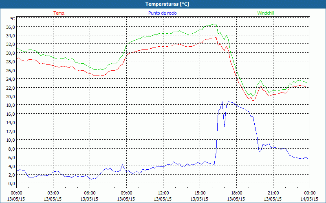Select the 36,0 y-axis value
326x203 pixels.
pyautogui.click(x=11, y=27)
